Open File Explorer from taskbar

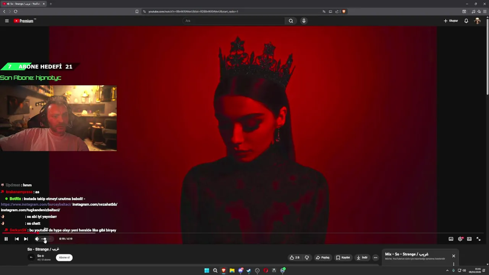coord(232,270)
